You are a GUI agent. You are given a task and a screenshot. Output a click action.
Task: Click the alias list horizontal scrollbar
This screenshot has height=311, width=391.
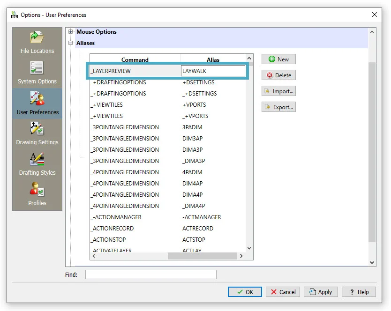coord(202,256)
